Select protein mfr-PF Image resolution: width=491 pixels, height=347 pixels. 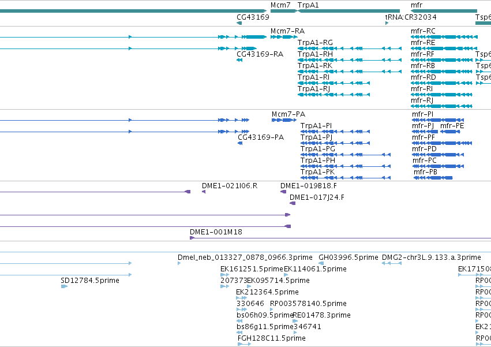point(423,137)
